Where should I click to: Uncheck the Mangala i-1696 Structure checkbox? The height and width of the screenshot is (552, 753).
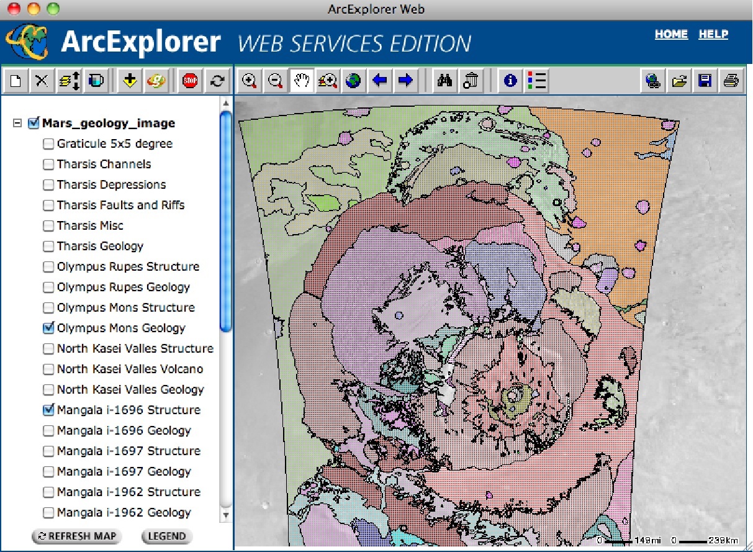click(x=48, y=410)
